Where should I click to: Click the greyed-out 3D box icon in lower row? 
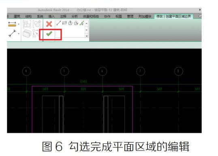point(27,34)
